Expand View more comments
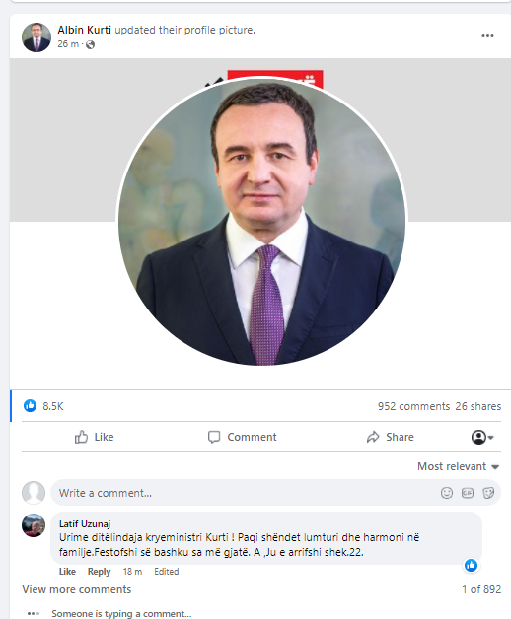Image resolution: width=511 pixels, height=619 pixels. pyautogui.click(x=77, y=589)
